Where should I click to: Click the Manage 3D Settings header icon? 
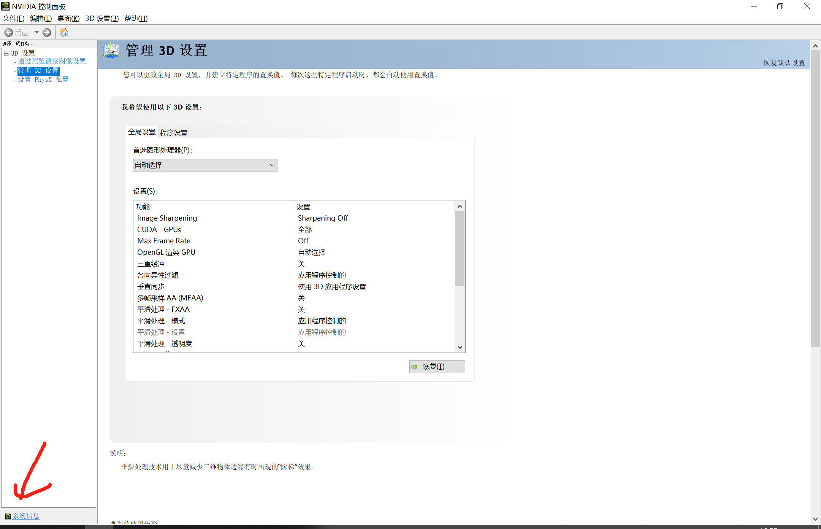click(111, 51)
